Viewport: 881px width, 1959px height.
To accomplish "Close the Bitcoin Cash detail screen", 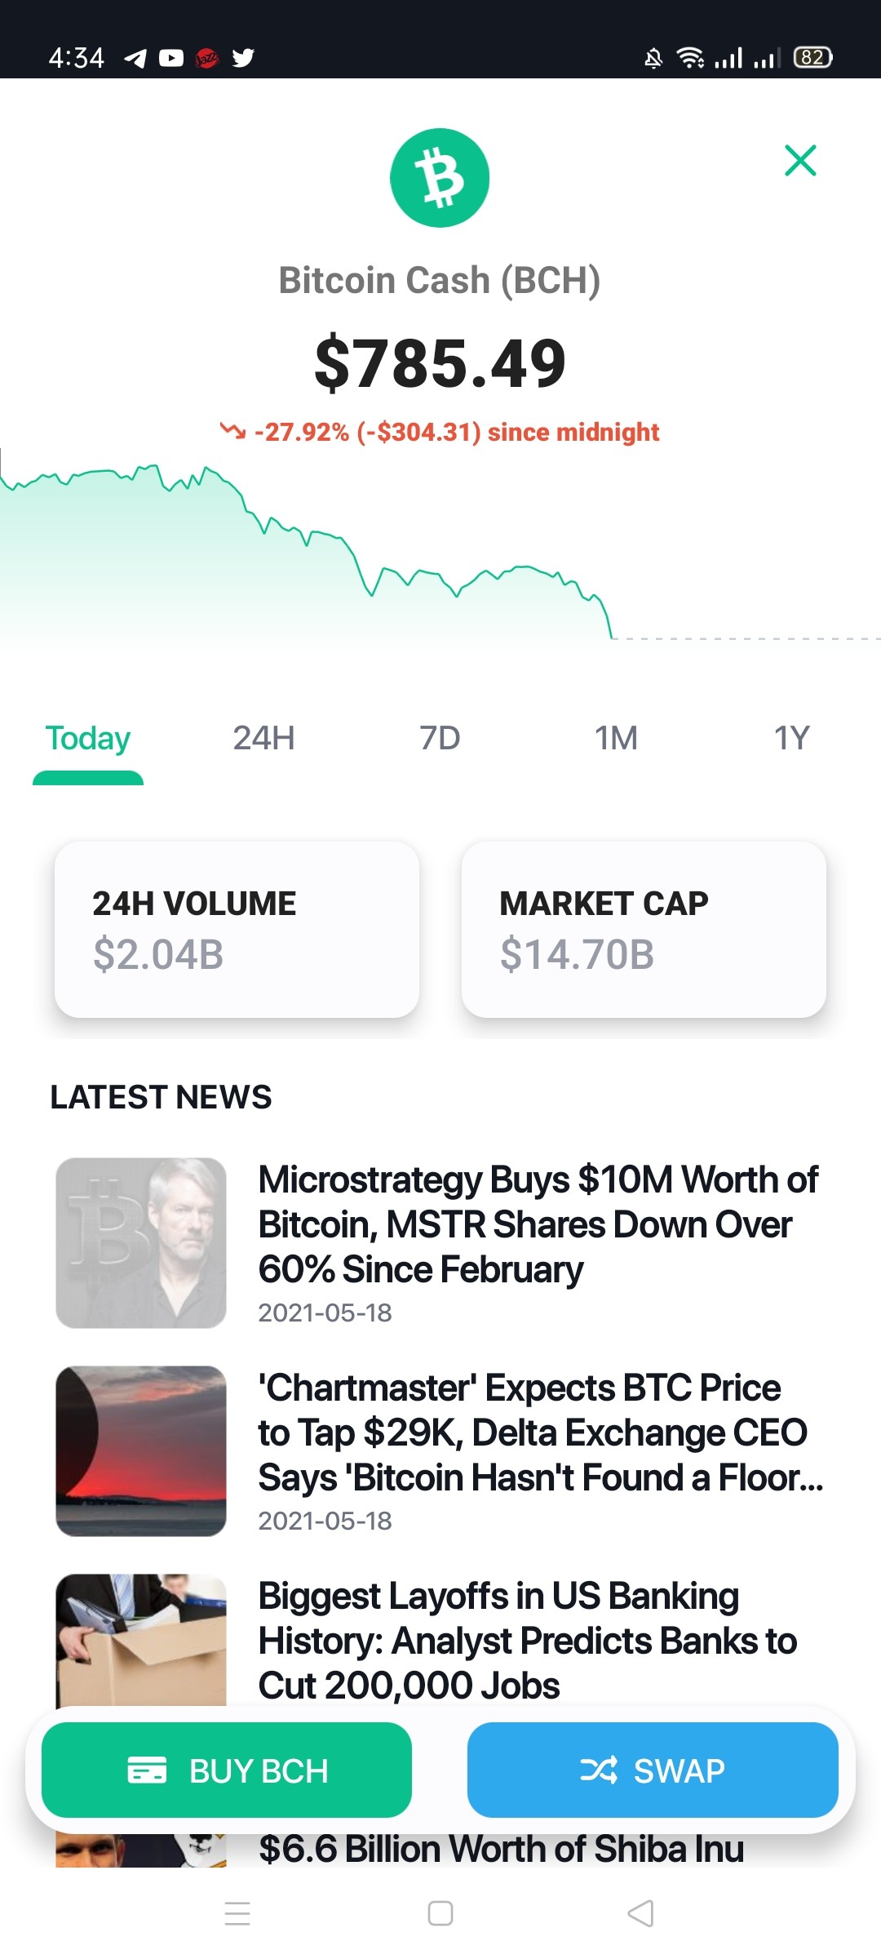I will tap(800, 160).
